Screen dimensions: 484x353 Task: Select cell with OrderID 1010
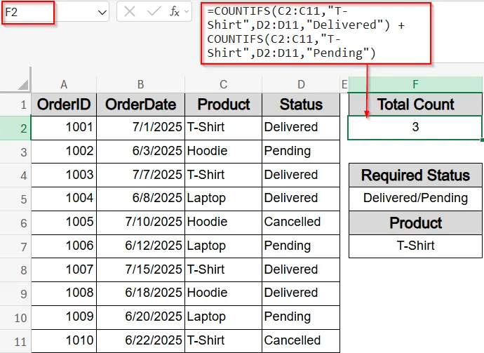[64, 341]
